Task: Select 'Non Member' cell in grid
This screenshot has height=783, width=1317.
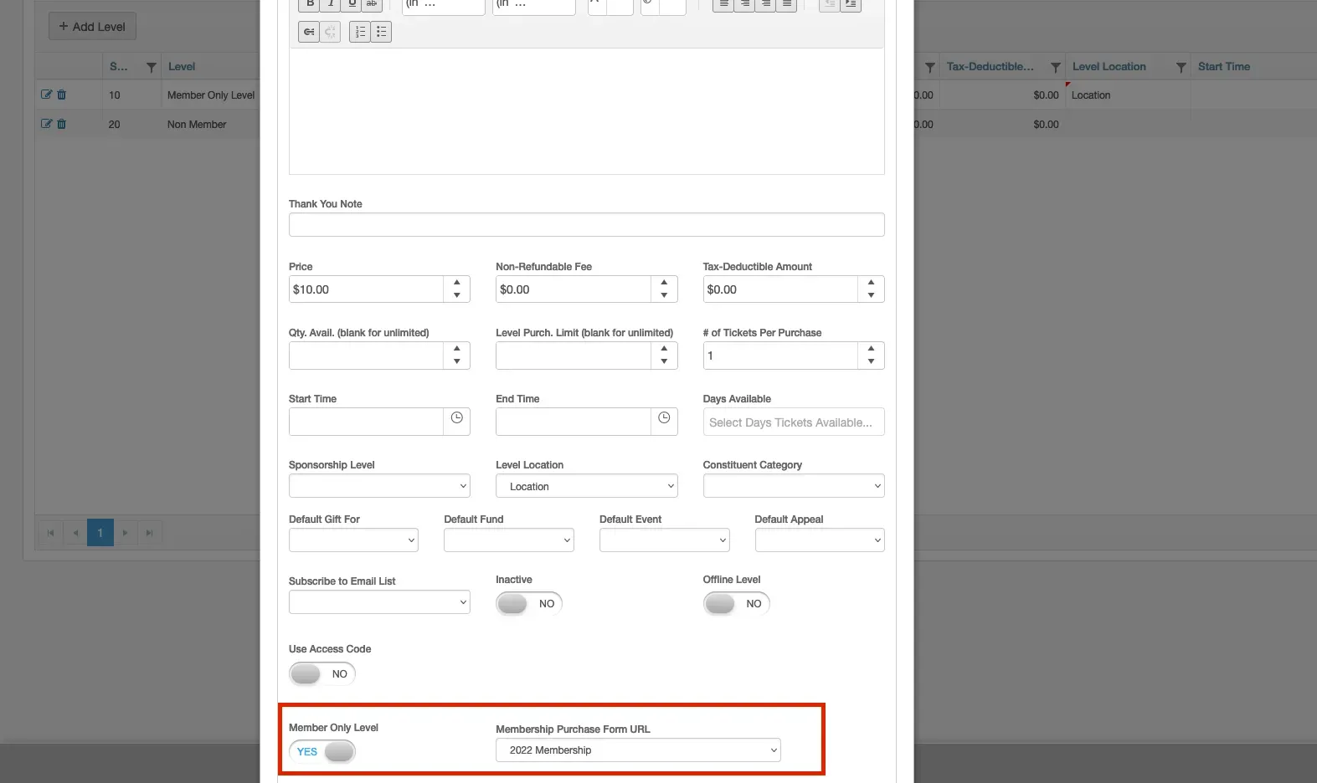Action: coord(197,125)
